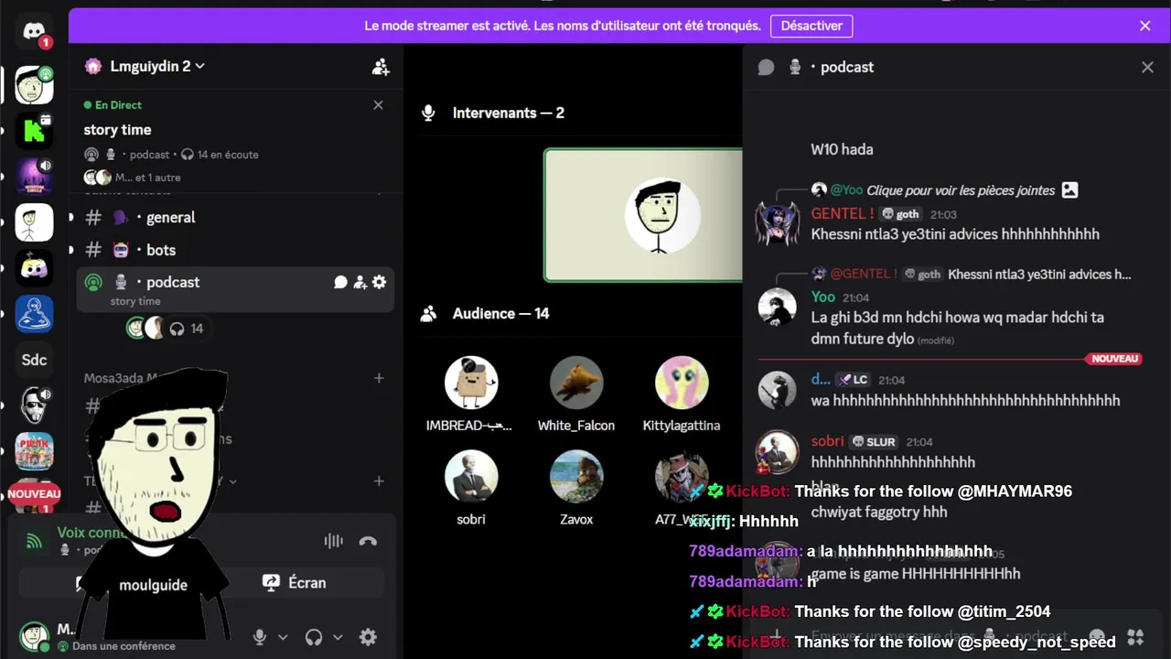Open headphone output options arrow
The image size is (1171, 659).
click(338, 637)
